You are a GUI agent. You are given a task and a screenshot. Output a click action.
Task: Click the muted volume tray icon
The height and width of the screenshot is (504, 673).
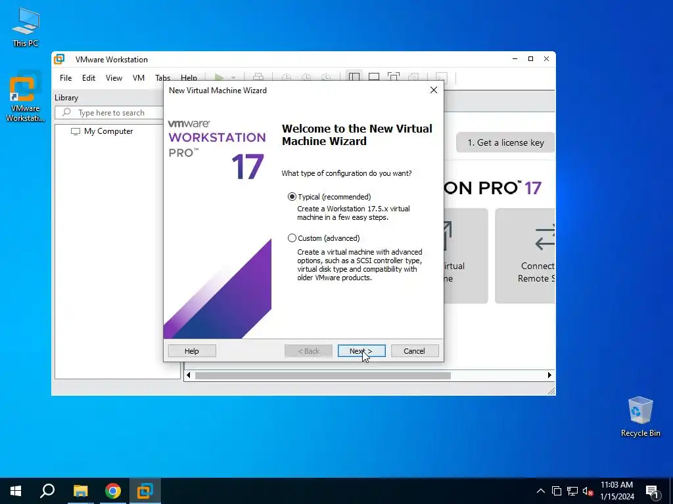[x=588, y=491]
